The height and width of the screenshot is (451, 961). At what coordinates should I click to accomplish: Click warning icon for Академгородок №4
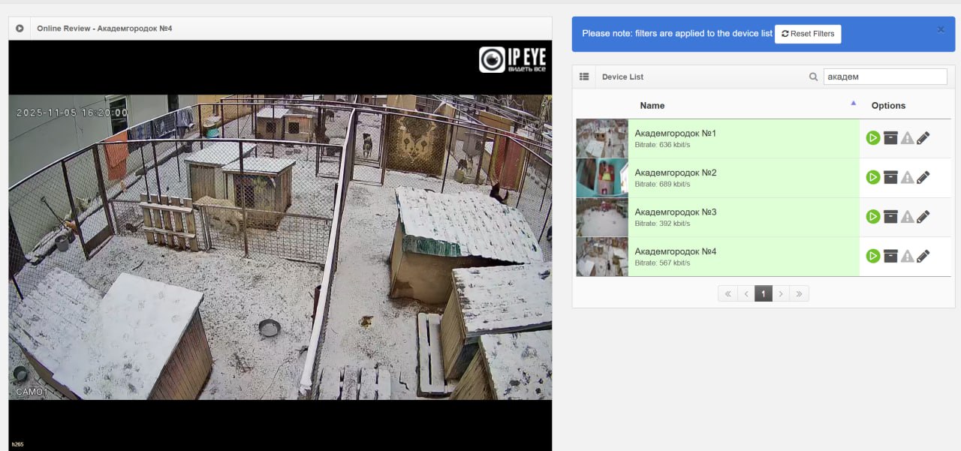[x=907, y=256]
